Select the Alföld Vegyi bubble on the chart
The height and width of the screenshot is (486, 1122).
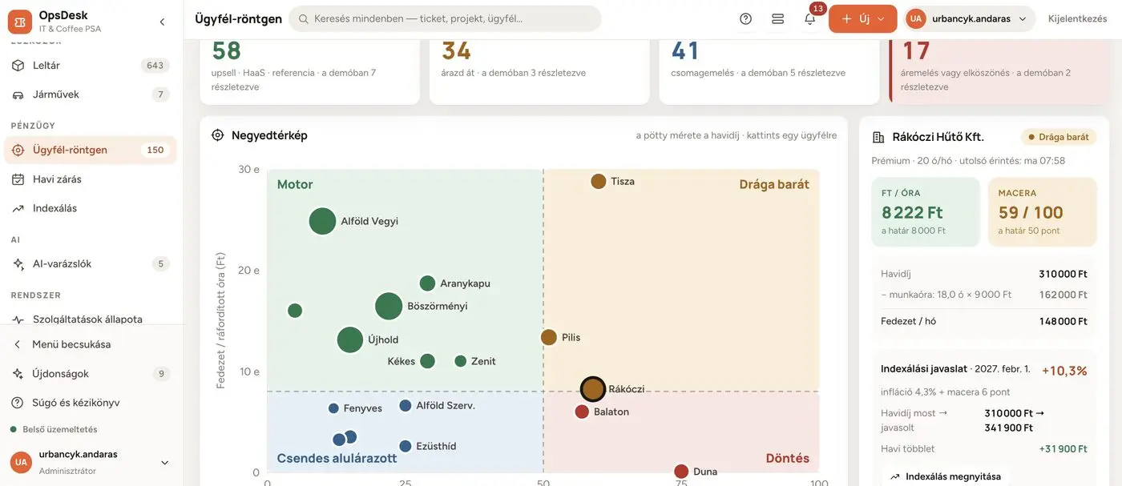pos(322,221)
